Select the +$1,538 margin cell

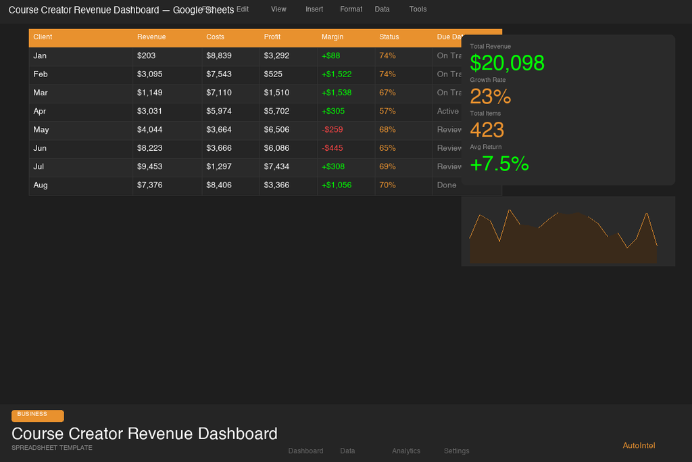(346, 93)
